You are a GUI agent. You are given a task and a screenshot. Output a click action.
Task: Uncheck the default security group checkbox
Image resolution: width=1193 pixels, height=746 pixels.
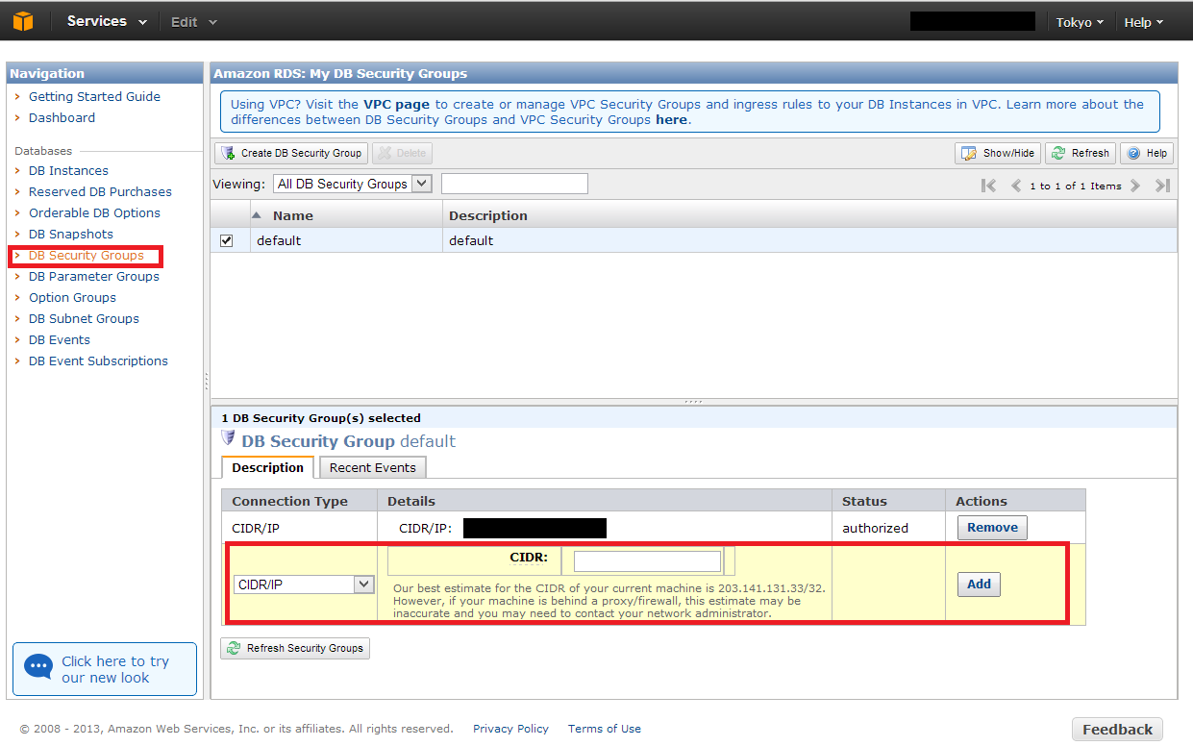tap(227, 240)
